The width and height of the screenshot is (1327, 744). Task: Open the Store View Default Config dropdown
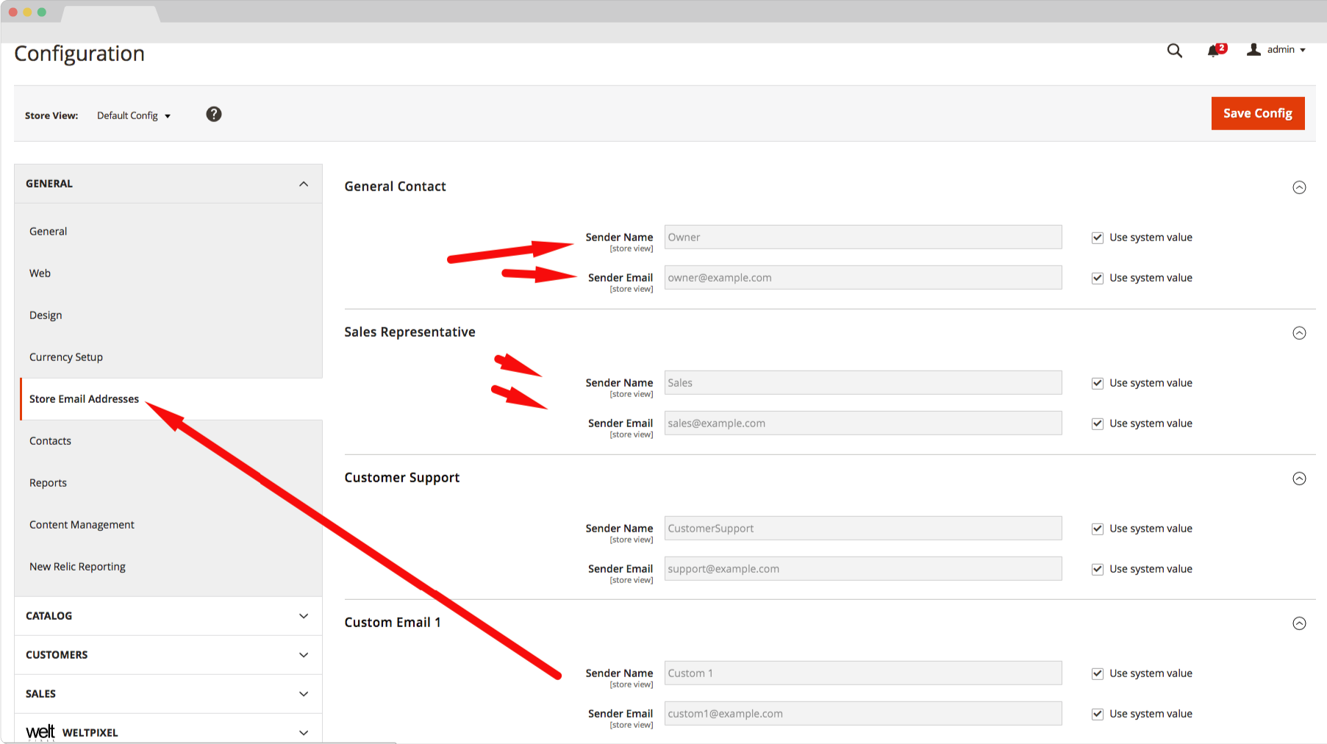pos(134,115)
